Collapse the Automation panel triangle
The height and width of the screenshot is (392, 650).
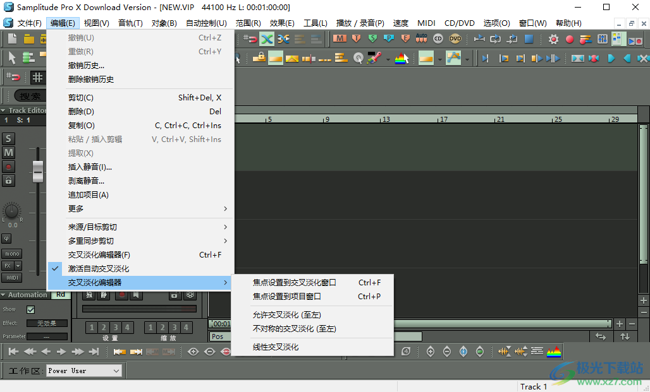(x=3, y=295)
